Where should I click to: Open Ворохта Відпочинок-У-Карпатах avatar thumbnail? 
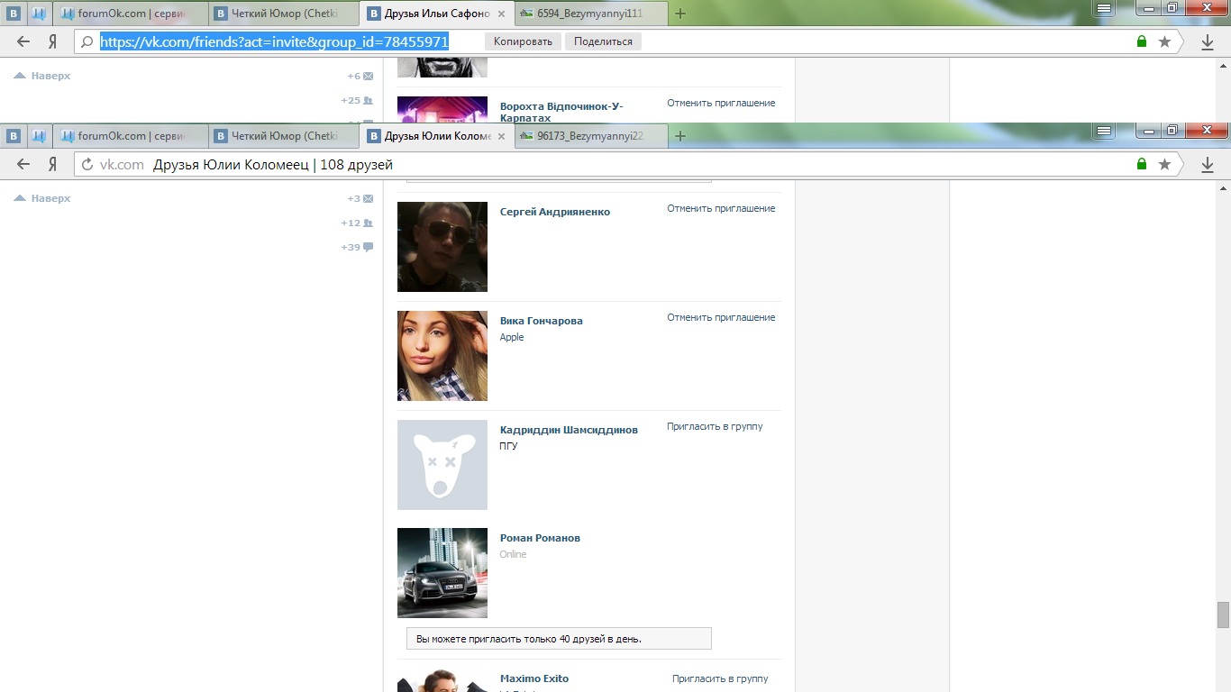(x=442, y=109)
